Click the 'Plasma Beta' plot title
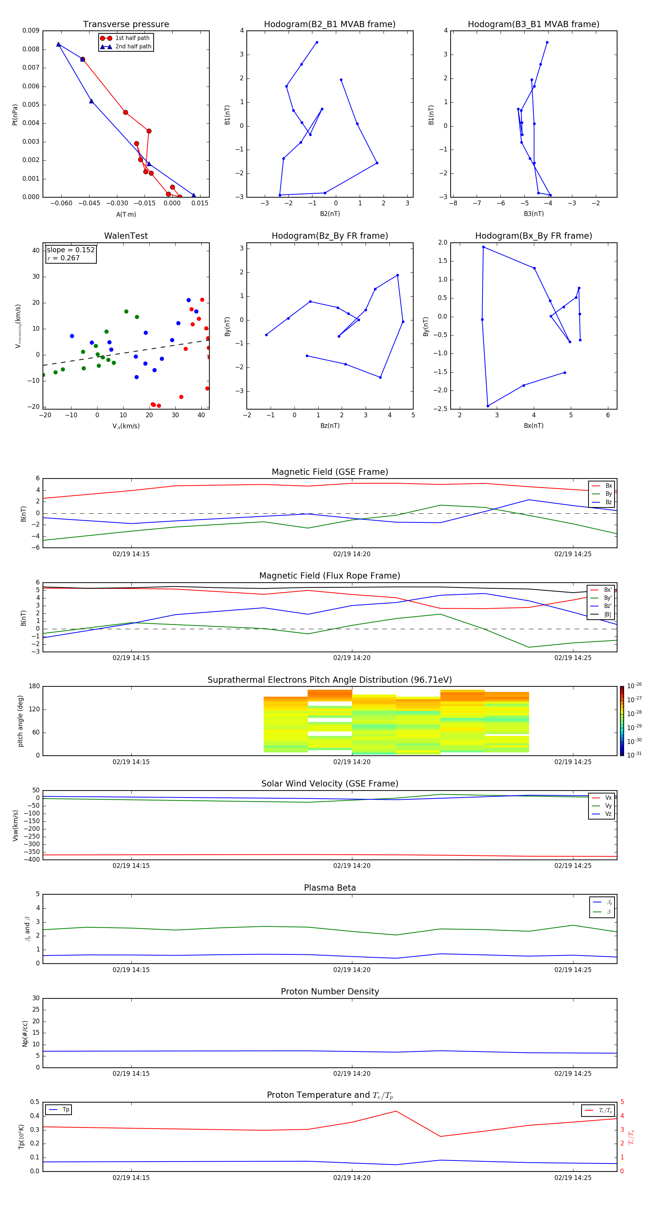 pyautogui.click(x=330, y=888)
